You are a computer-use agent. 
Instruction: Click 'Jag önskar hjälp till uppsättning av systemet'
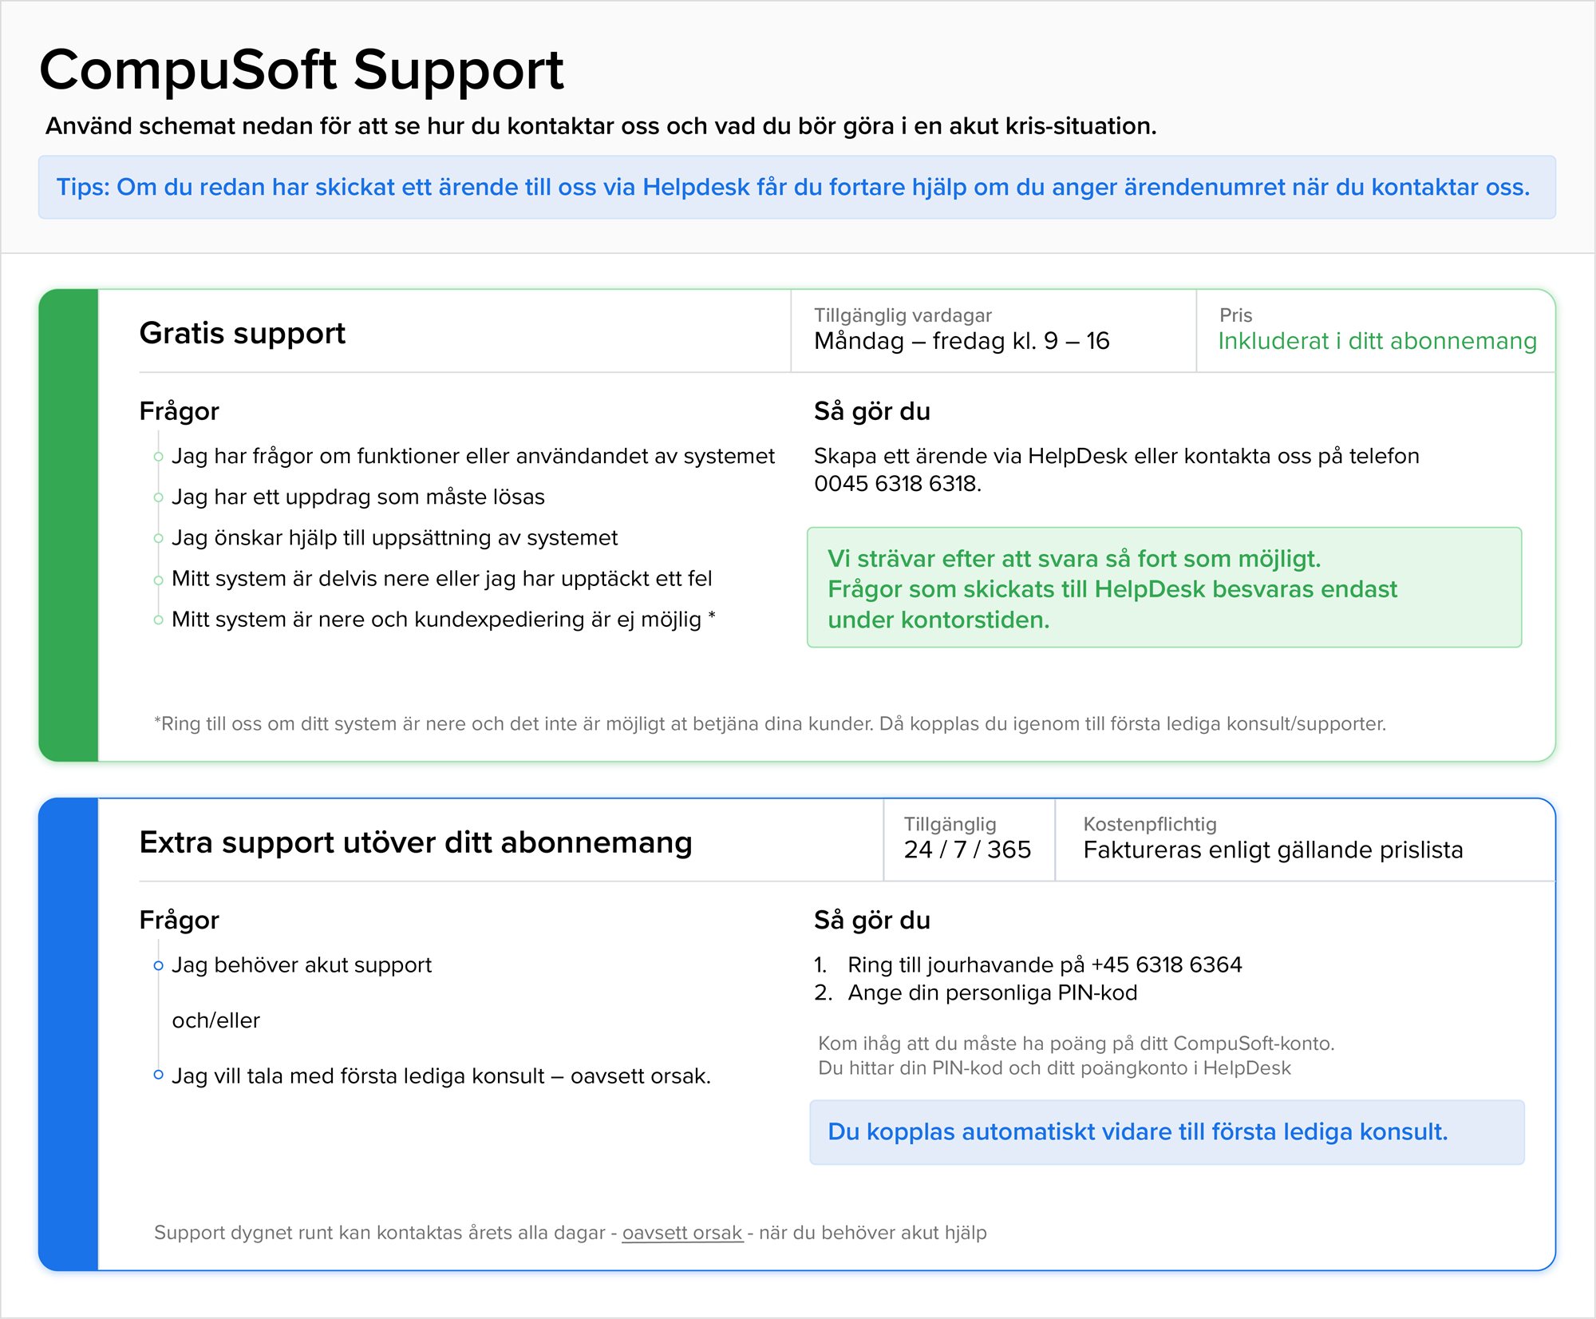click(x=395, y=537)
